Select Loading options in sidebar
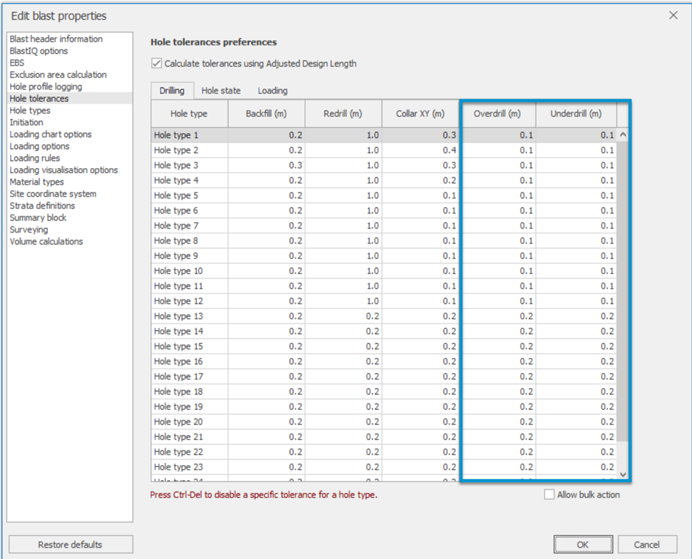Screen dimensions: 692x559 [x=70, y=146]
